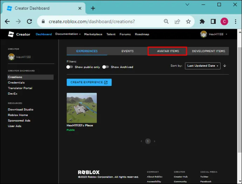Toggle the browser side panel icon
Screen dimensions: 242x184
click(x=213, y=21)
